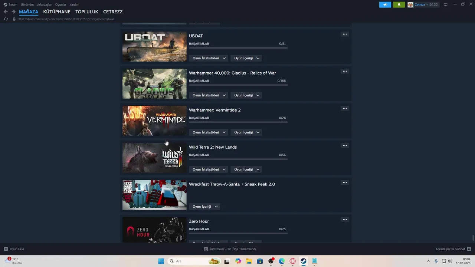Click the padlock icon beside the URL
The width and height of the screenshot is (475, 267).
click(x=14, y=19)
